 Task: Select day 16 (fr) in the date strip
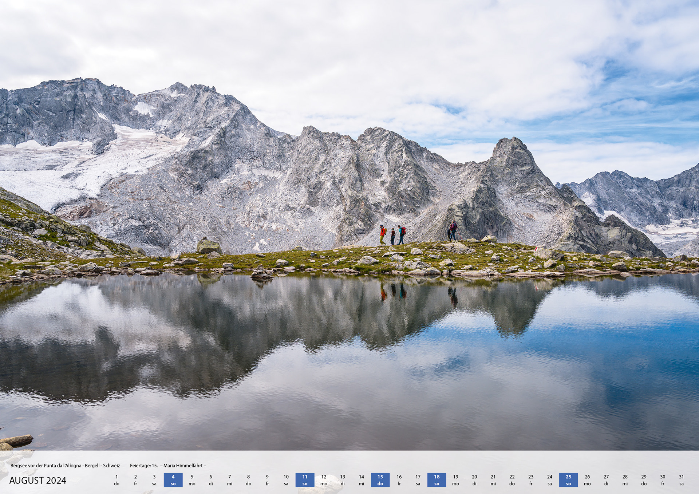click(399, 480)
